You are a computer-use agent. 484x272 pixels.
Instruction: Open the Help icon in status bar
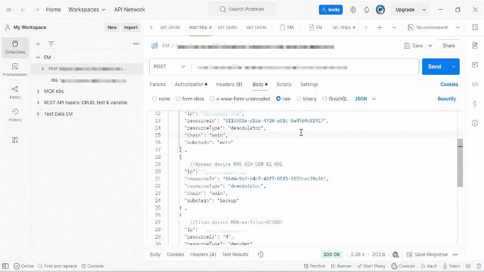(x=478, y=266)
